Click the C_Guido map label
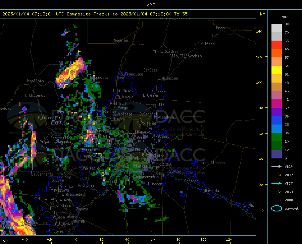This screenshot has width=302, height=244. [x=45, y=118]
